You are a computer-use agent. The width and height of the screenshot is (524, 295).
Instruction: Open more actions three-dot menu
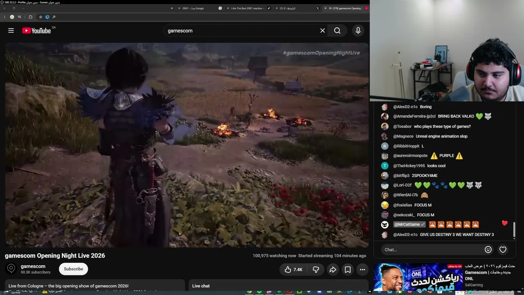(362, 270)
